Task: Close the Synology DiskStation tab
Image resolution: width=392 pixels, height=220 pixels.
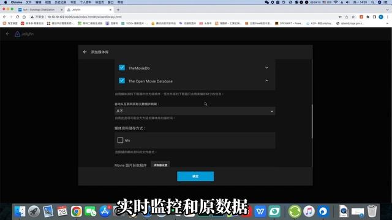Action: click(x=61, y=10)
